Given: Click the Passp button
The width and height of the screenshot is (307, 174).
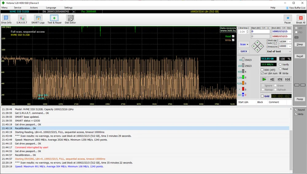Looking at the screenshot, I should point(300,99).
